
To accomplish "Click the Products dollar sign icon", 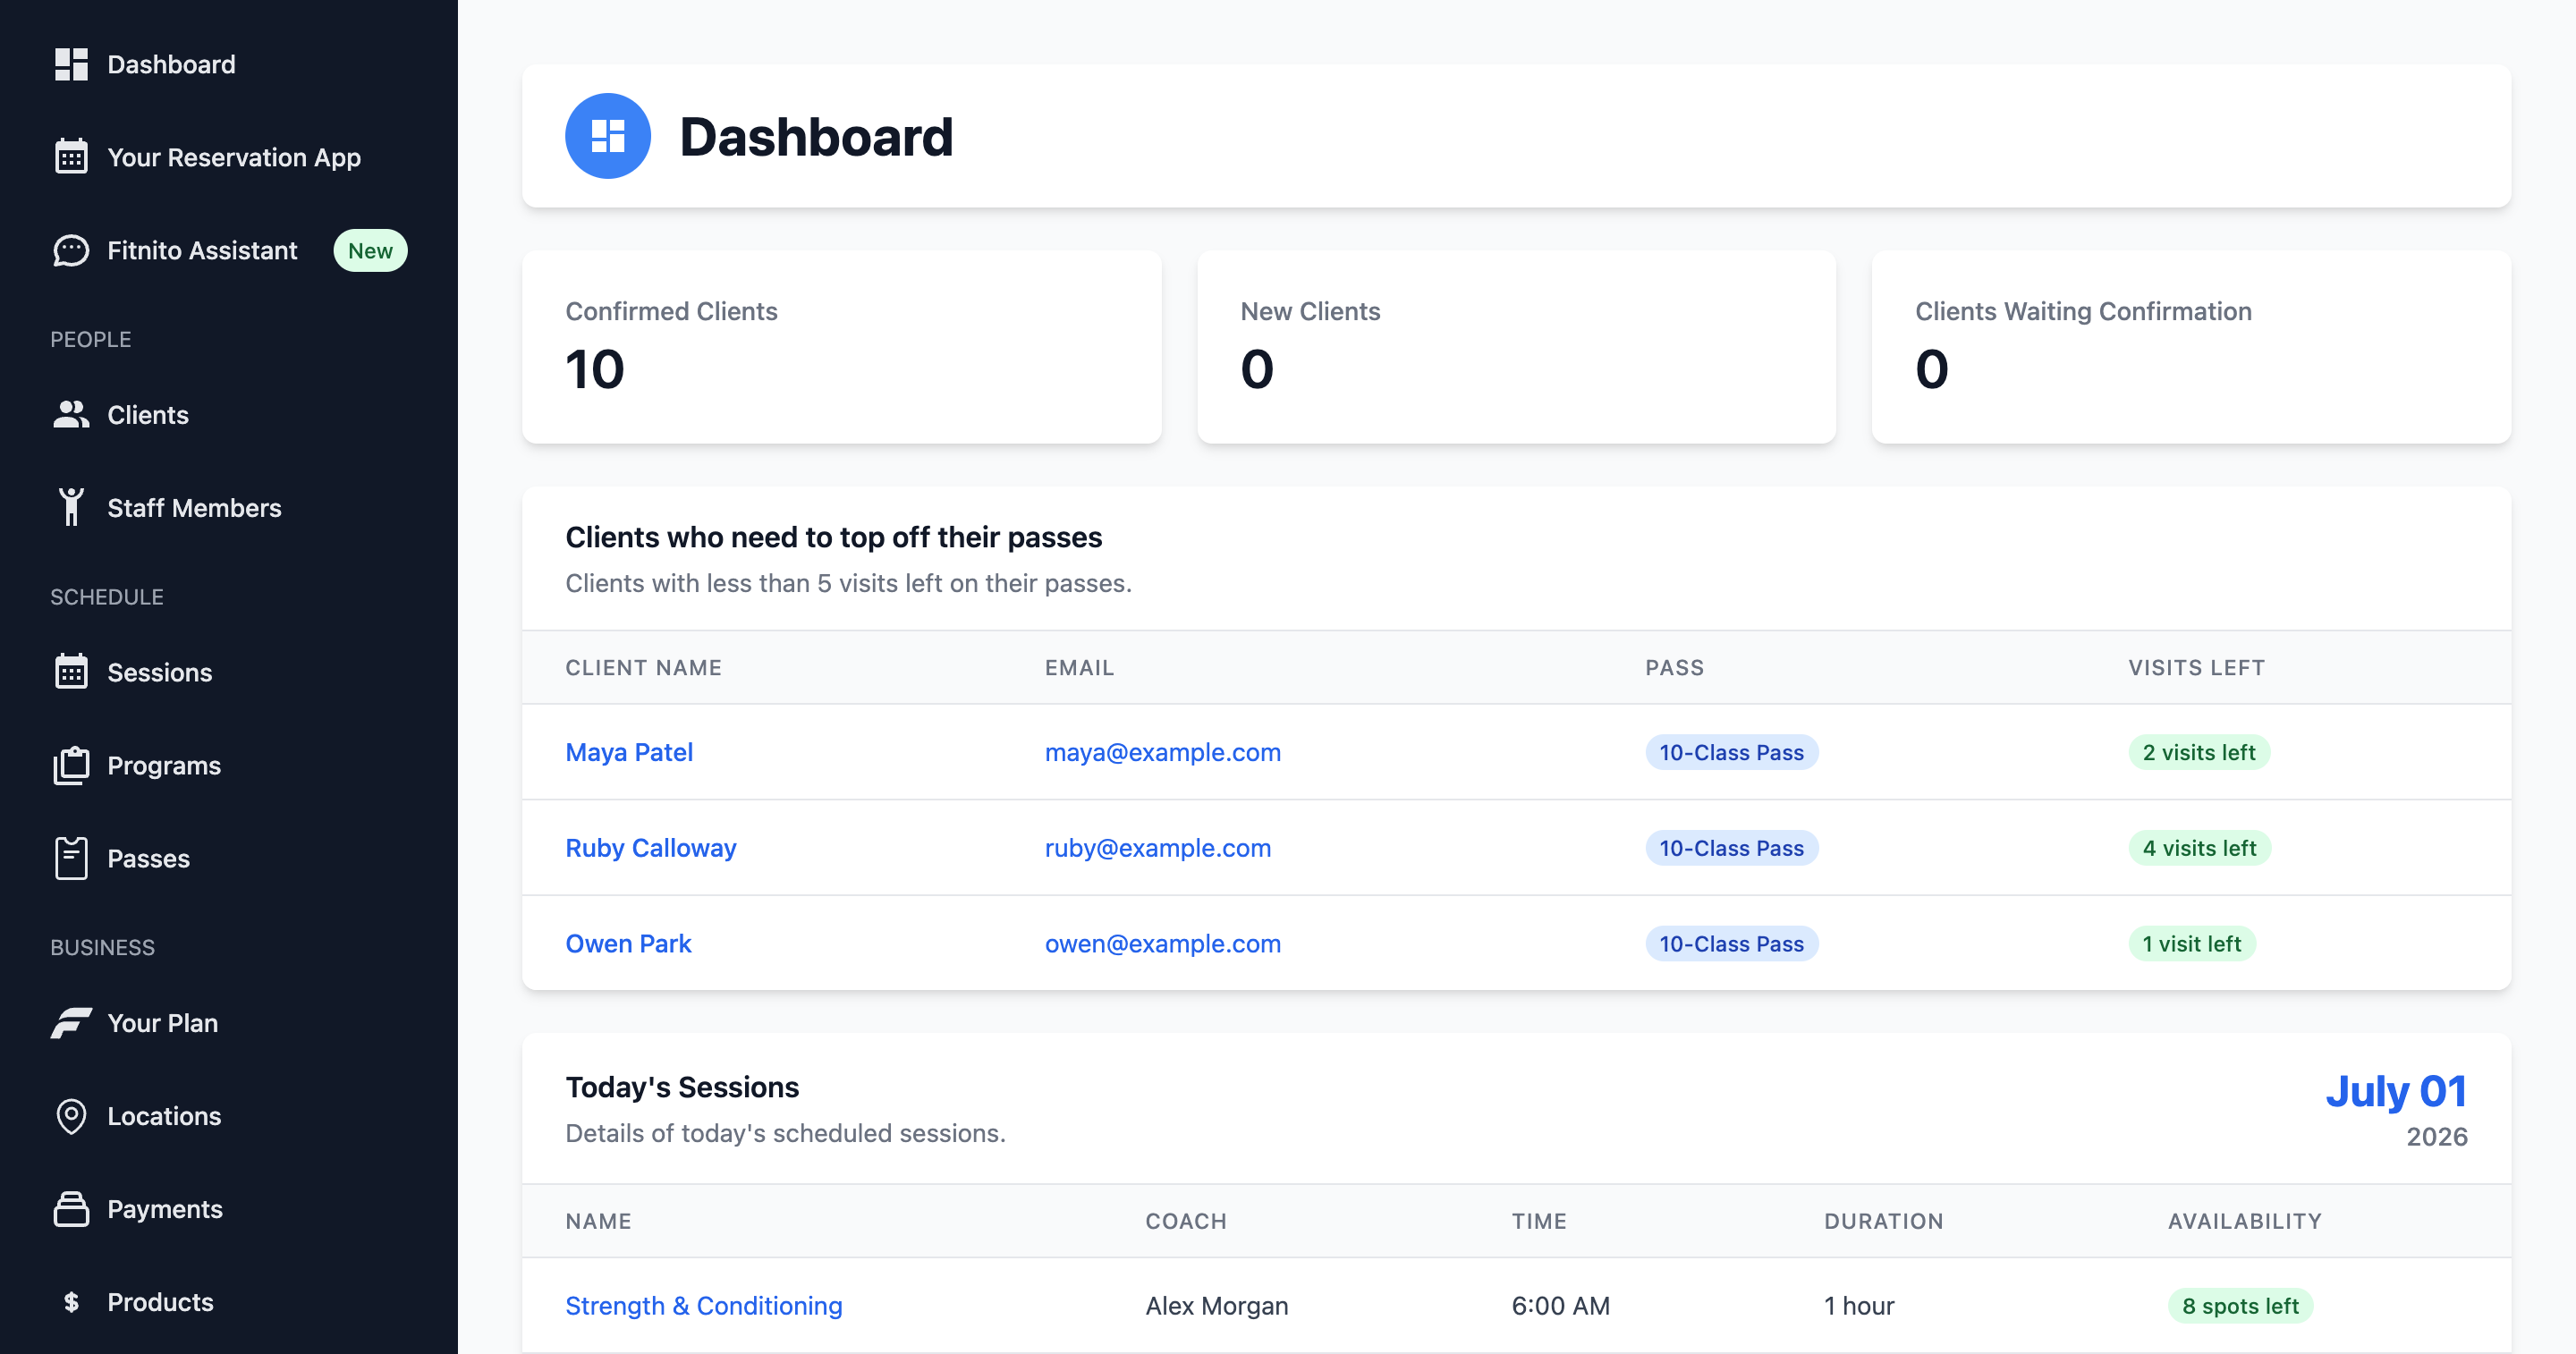I will tap(71, 1302).
